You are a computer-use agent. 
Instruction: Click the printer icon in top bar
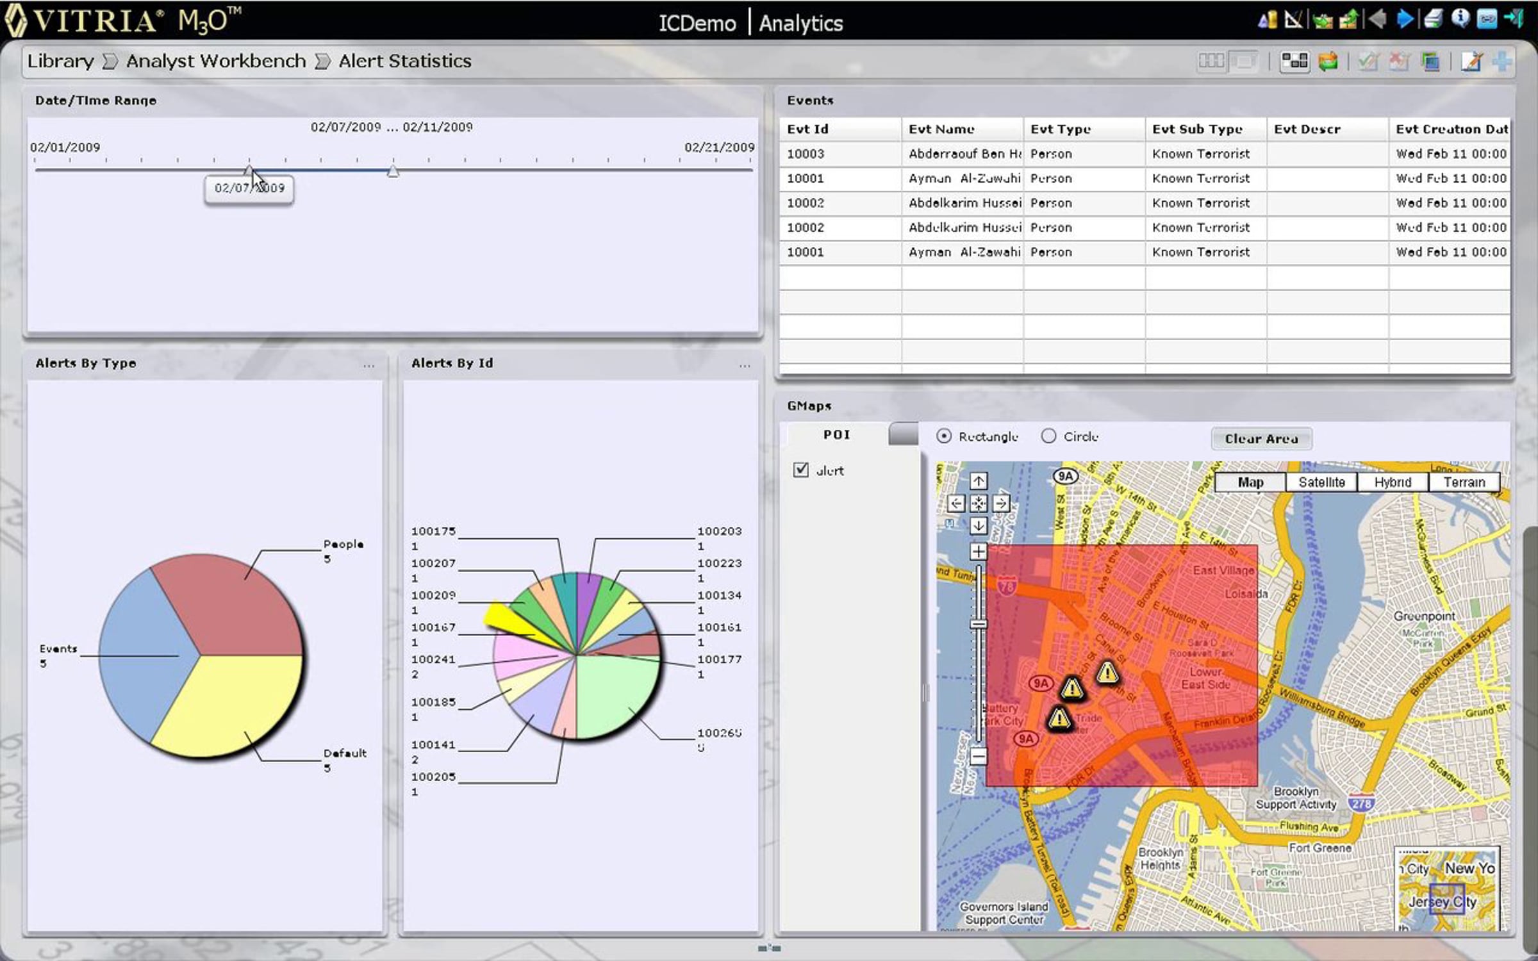tap(1433, 19)
